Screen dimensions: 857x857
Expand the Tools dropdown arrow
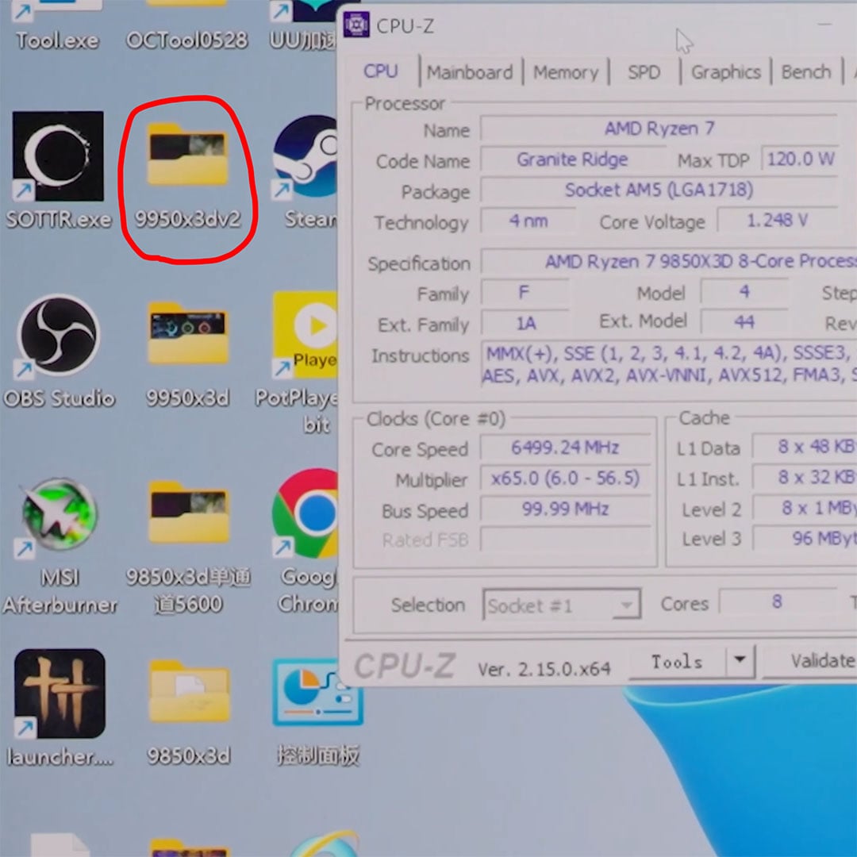click(738, 660)
